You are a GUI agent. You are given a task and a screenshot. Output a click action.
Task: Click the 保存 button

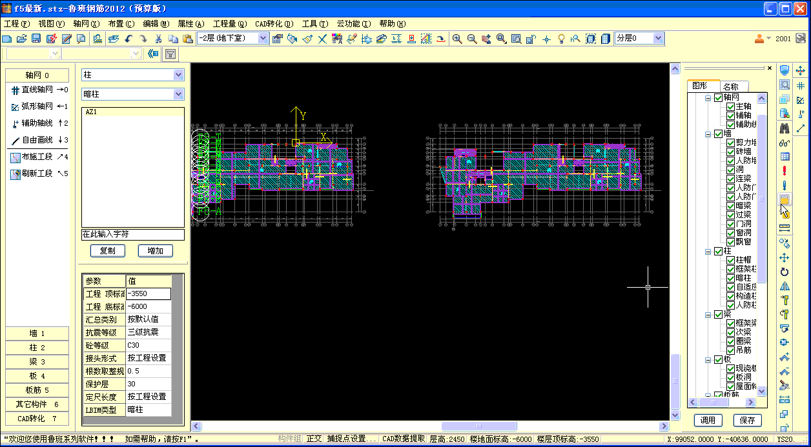click(748, 420)
